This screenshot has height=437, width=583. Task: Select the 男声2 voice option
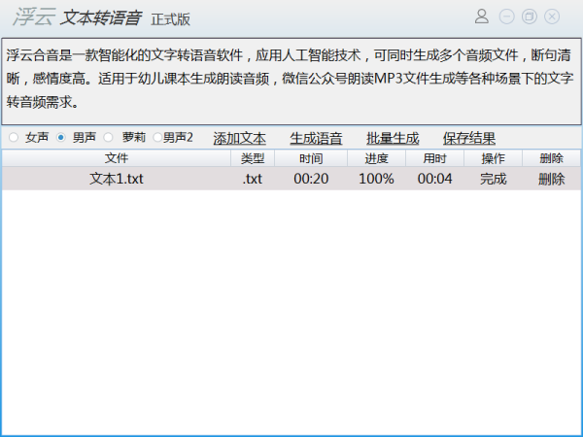[157, 138]
